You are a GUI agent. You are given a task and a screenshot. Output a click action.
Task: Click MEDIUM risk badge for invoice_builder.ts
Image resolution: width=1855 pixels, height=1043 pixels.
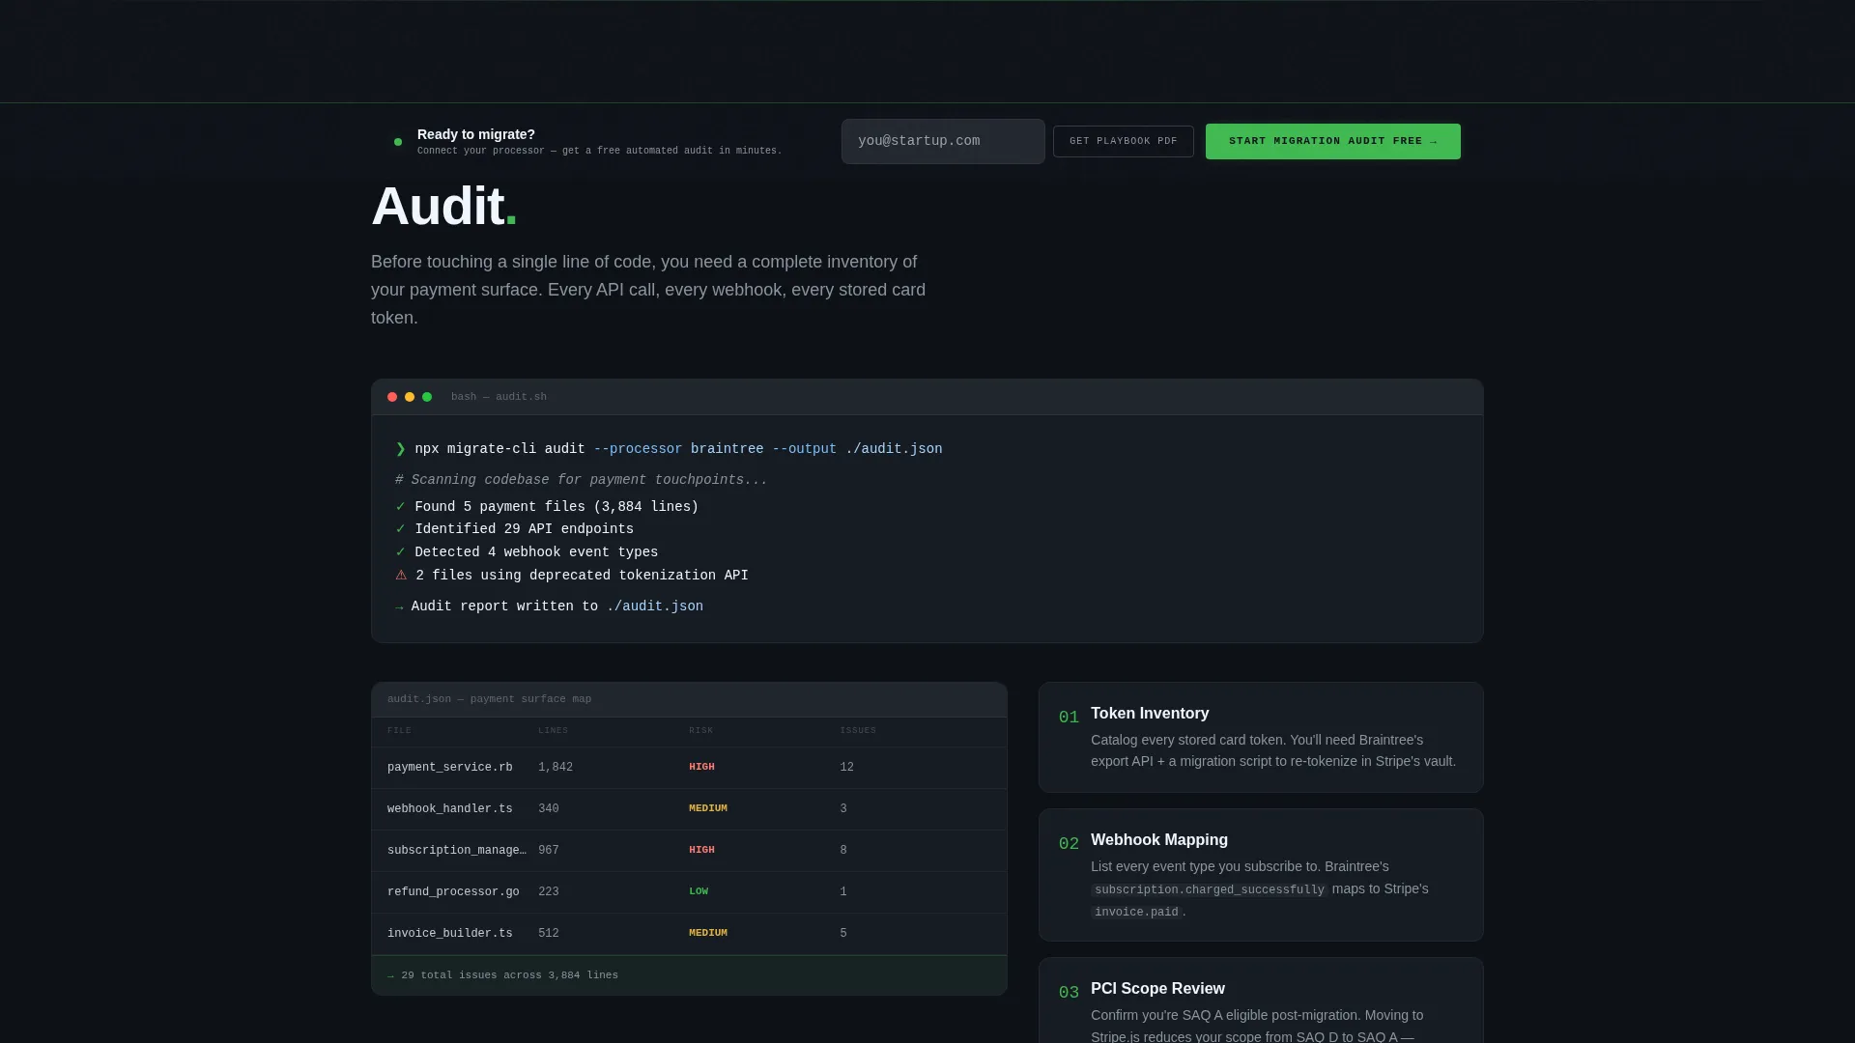click(x=708, y=933)
